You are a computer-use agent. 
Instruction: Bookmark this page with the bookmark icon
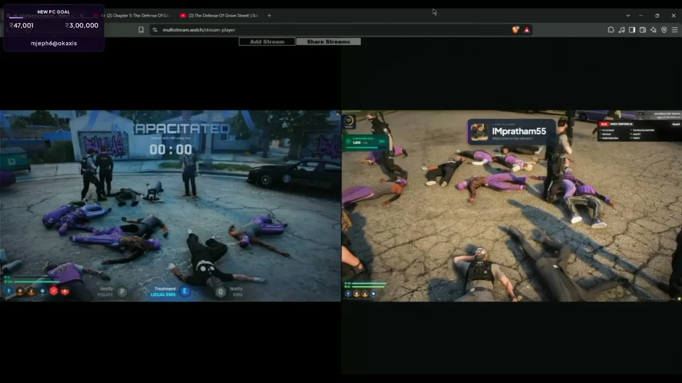141,30
